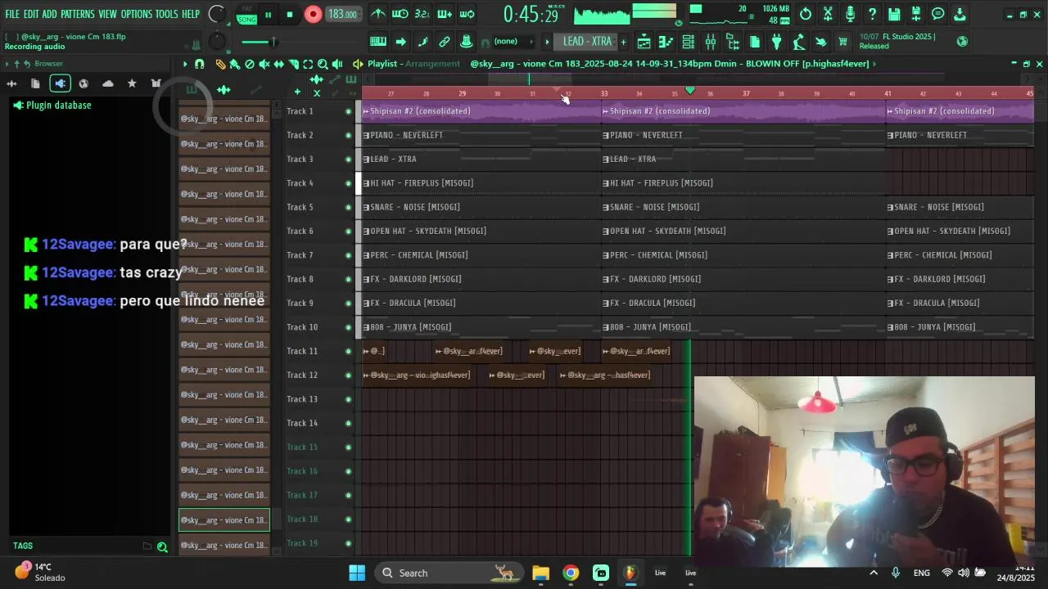Image resolution: width=1048 pixels, height=589 pixels.
Task: Select the playlist Delete tool
Action: tap(250, 64)
